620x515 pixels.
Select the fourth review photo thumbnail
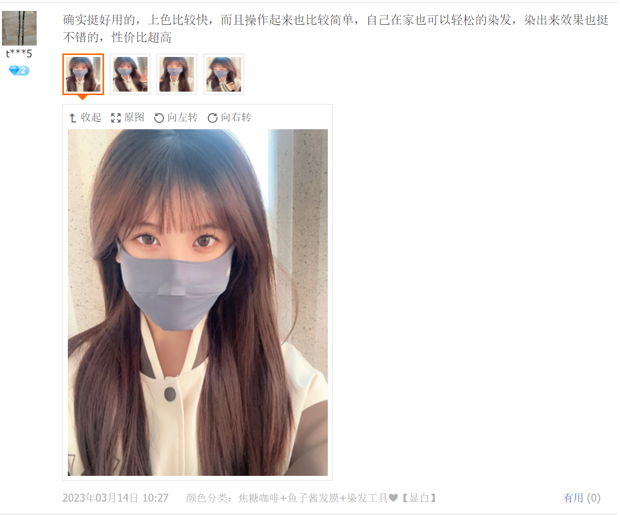pyautogui.click(x=224, y=74)
